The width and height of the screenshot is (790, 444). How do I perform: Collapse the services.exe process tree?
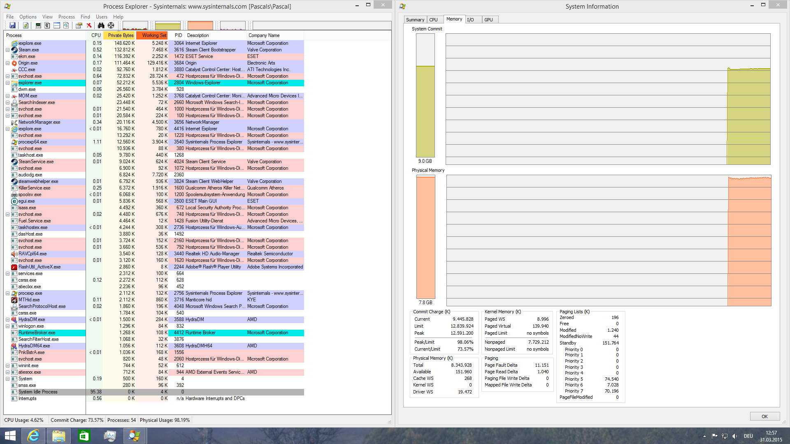point(7,273)
